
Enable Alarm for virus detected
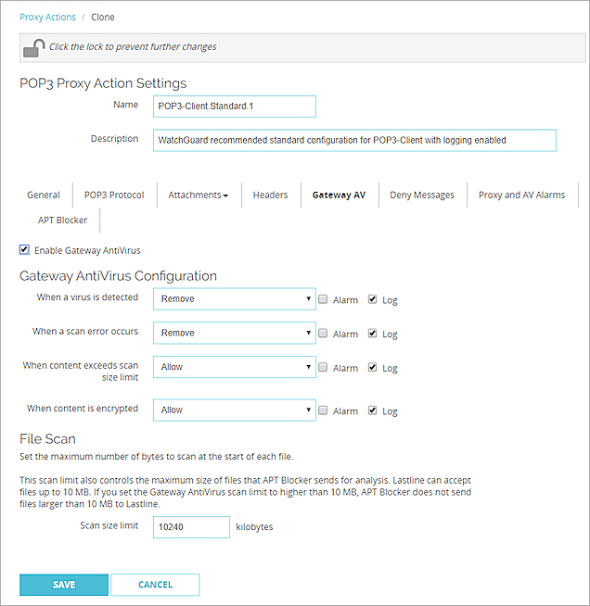coord(322,299)
